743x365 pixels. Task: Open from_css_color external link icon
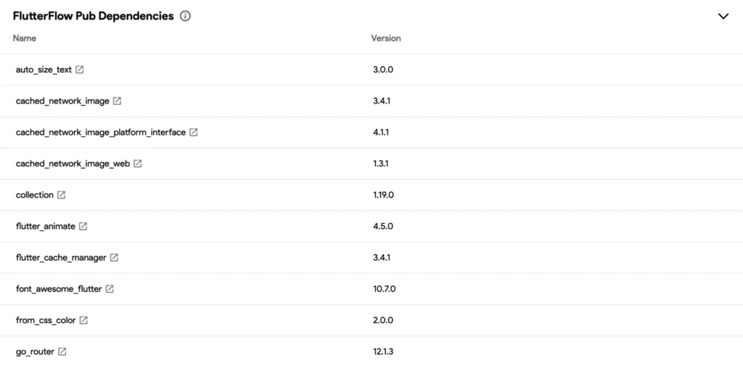(83, 320)
